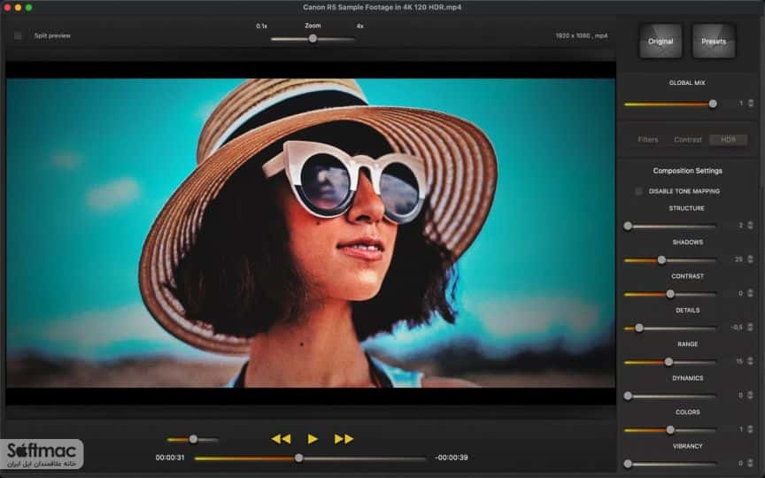
Task: Enable the Split preview checkbox
Action: (18, 35)
